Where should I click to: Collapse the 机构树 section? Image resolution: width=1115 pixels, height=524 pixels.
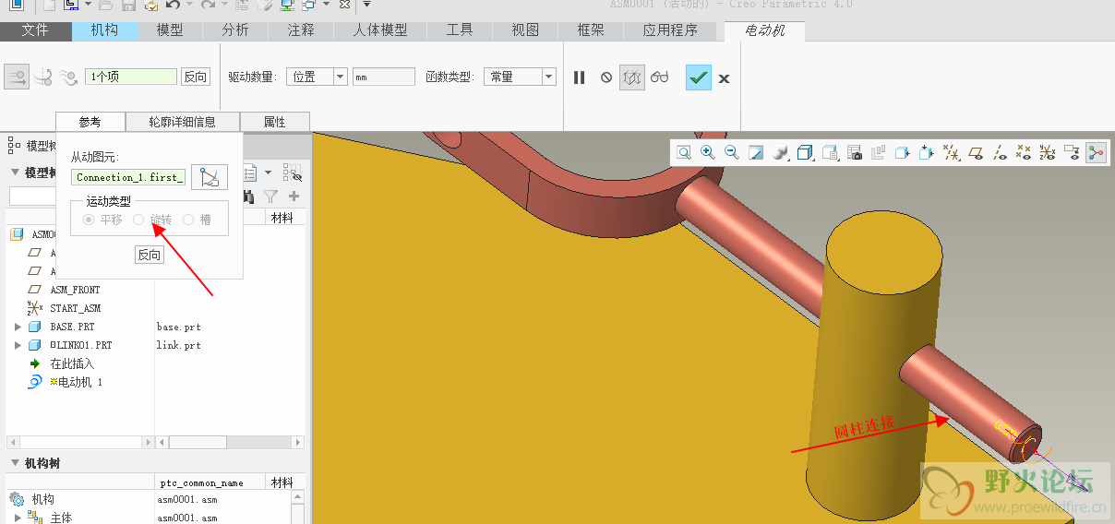pos(15,463)
